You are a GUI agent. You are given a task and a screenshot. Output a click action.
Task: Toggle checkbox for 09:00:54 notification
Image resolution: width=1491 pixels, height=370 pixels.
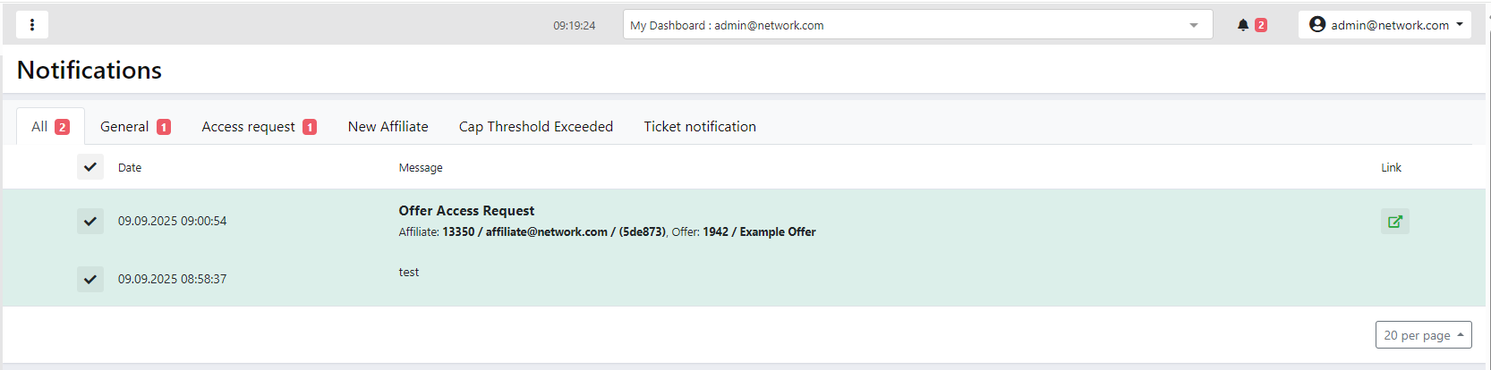[90, 221]
